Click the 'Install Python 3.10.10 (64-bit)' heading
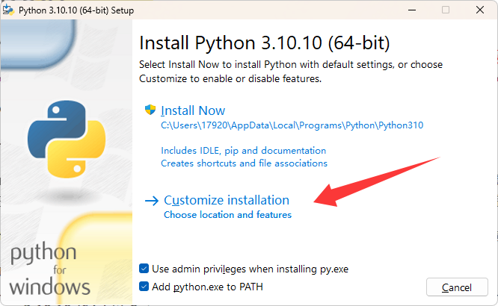The image size is (498, 306). 264,43
